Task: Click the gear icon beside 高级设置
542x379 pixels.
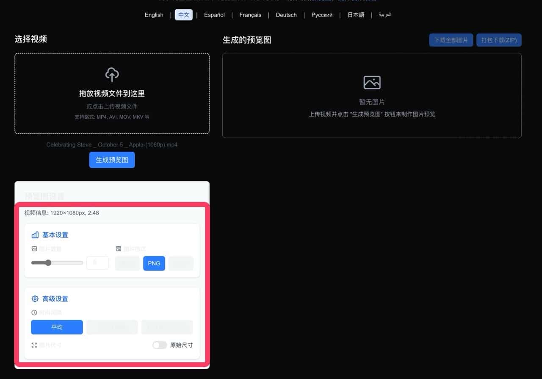Action: click(x=35, y=299)
